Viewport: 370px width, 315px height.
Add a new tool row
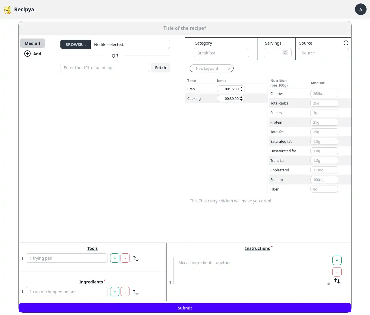pos(115,258)
